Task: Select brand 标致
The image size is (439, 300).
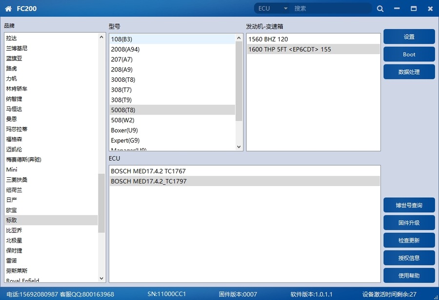Action: coord(51,220)
